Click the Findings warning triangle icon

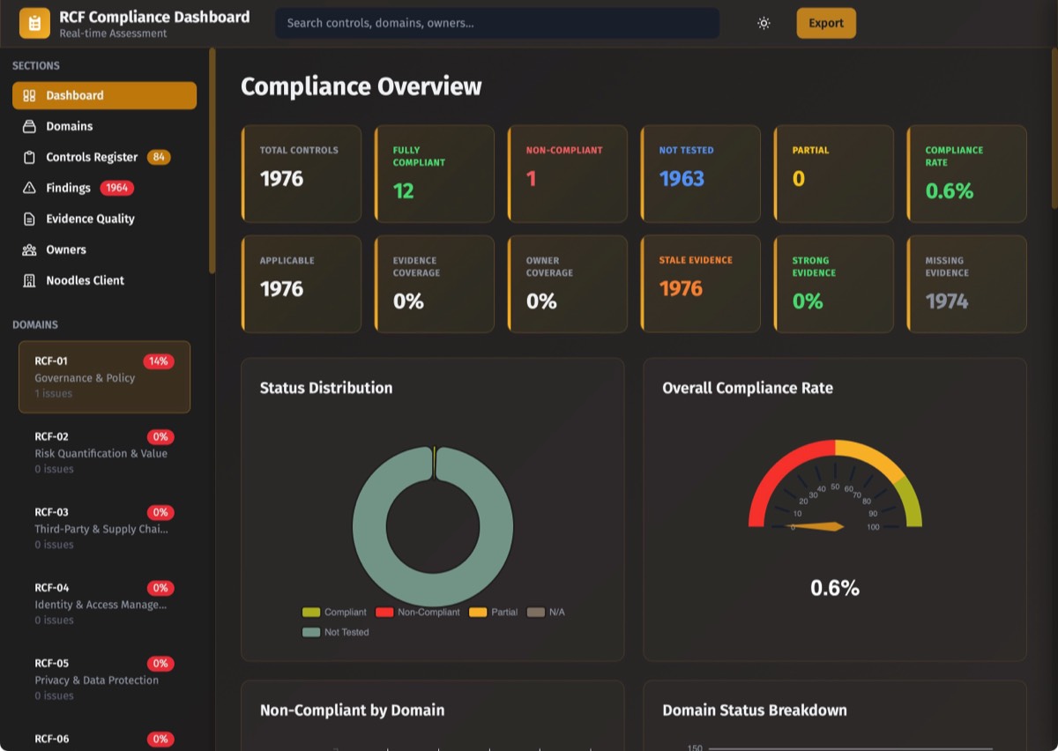[29, 189]
